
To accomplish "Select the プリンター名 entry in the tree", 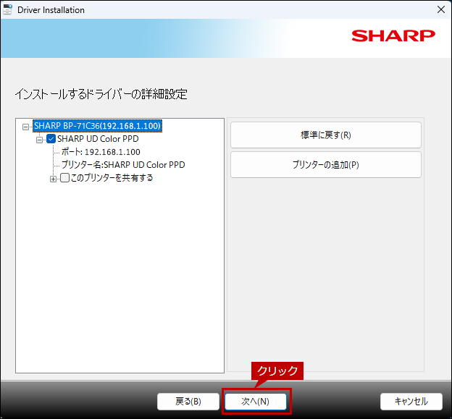I will tap(122, 165).
